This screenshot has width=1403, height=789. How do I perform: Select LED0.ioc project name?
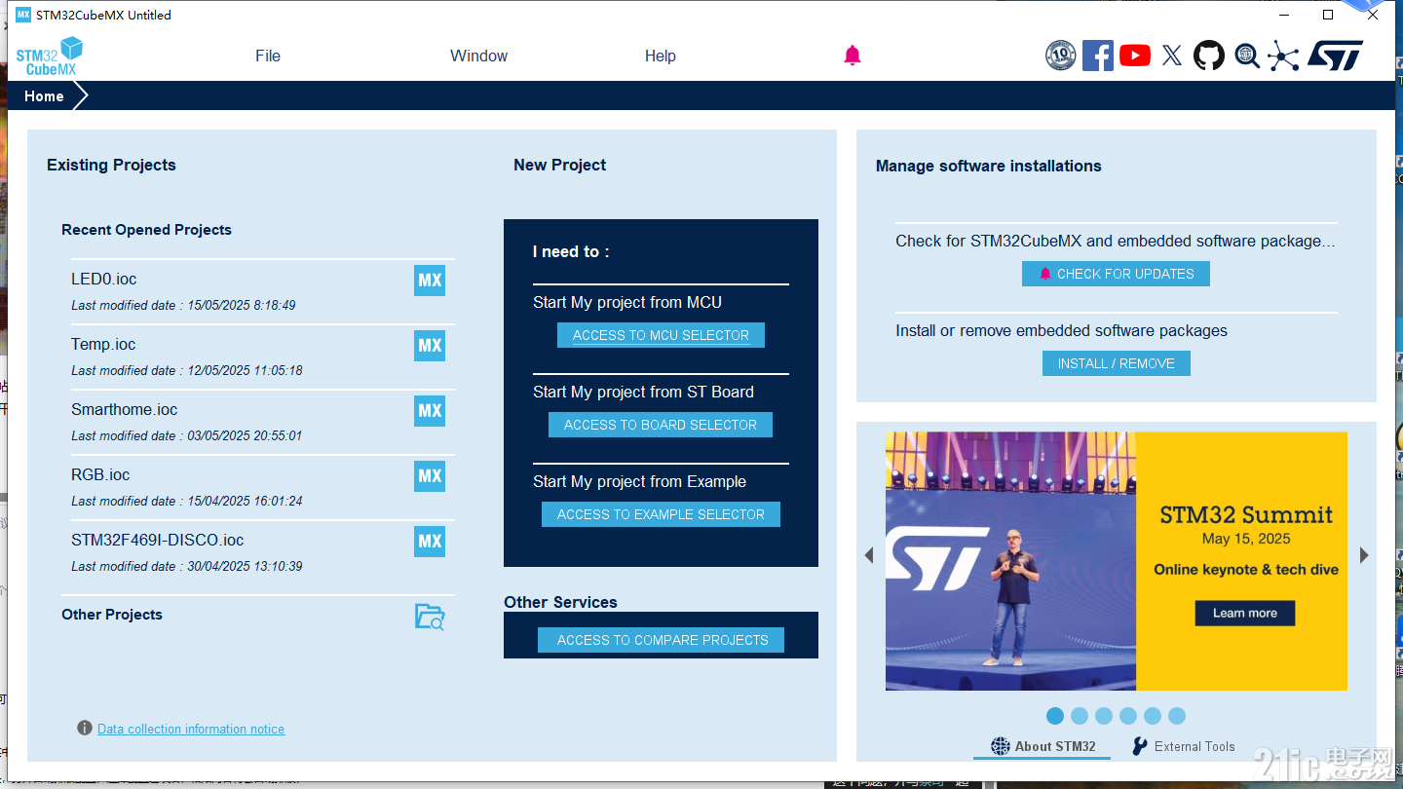click(x=104, y=279)
